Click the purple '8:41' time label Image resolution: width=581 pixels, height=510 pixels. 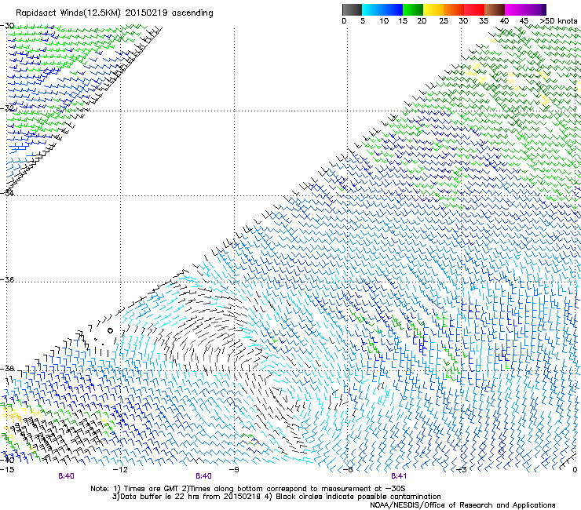coord(399,476)
